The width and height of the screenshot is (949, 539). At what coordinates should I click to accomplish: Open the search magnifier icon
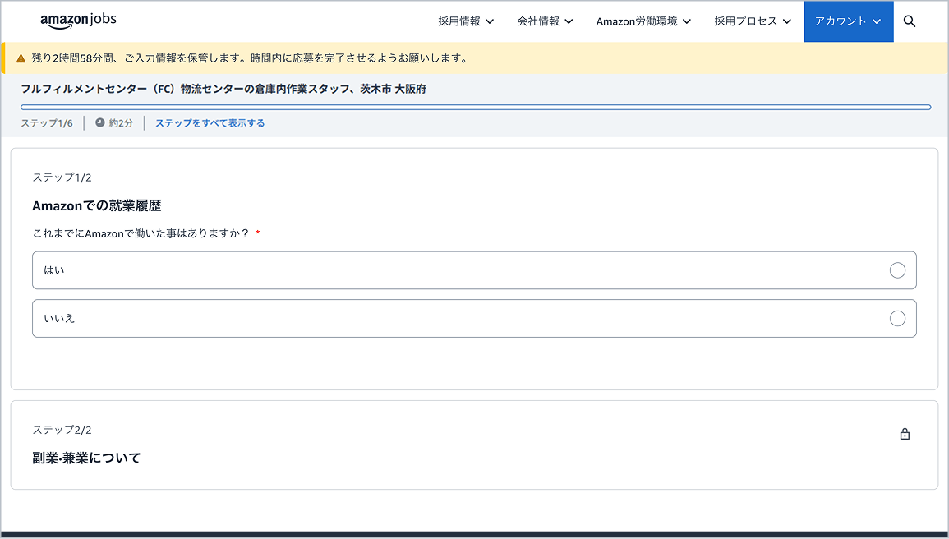[x=909, y=21]
